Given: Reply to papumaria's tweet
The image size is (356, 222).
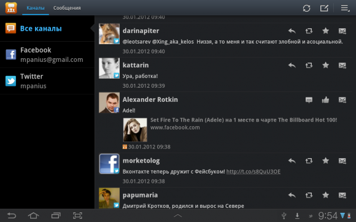Looking at the screenshot, I should (292, 195).
